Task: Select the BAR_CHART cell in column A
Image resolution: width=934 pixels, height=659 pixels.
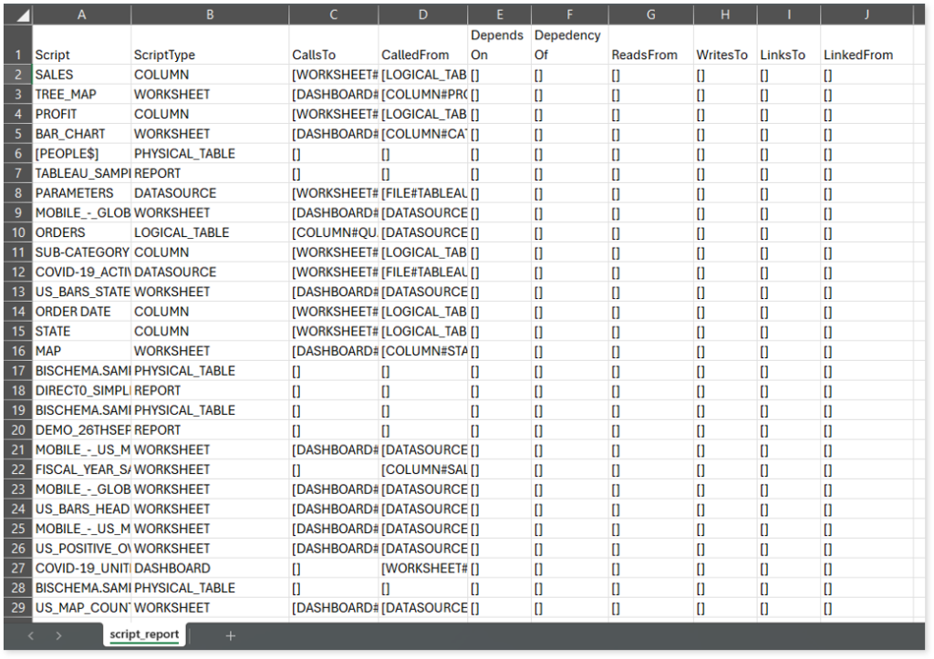Action: [82, 134]
